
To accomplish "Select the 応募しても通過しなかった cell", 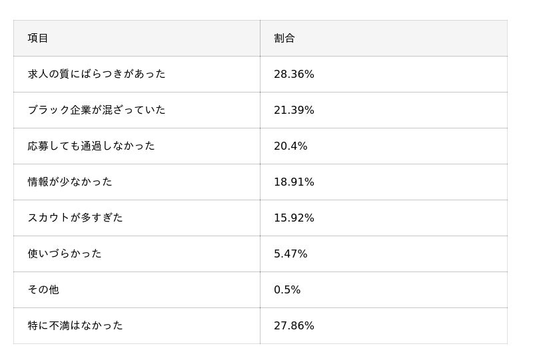I will click(91, 146).
